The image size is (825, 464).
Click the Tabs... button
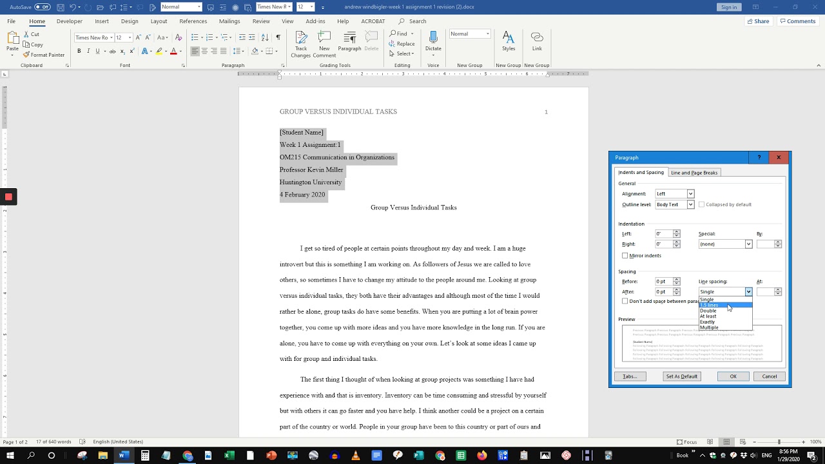630,376
